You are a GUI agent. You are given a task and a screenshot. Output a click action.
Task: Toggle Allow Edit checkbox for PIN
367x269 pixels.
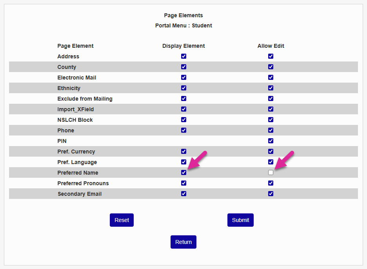[x=271, y=141]
